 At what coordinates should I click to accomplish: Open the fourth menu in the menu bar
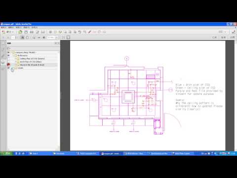coord(26,27)
